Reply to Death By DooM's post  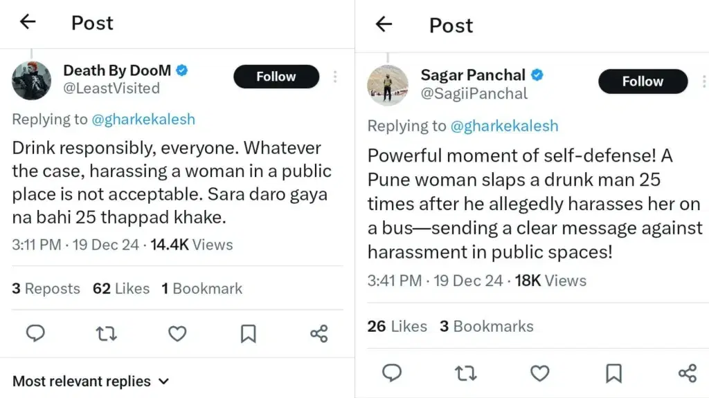35,334
